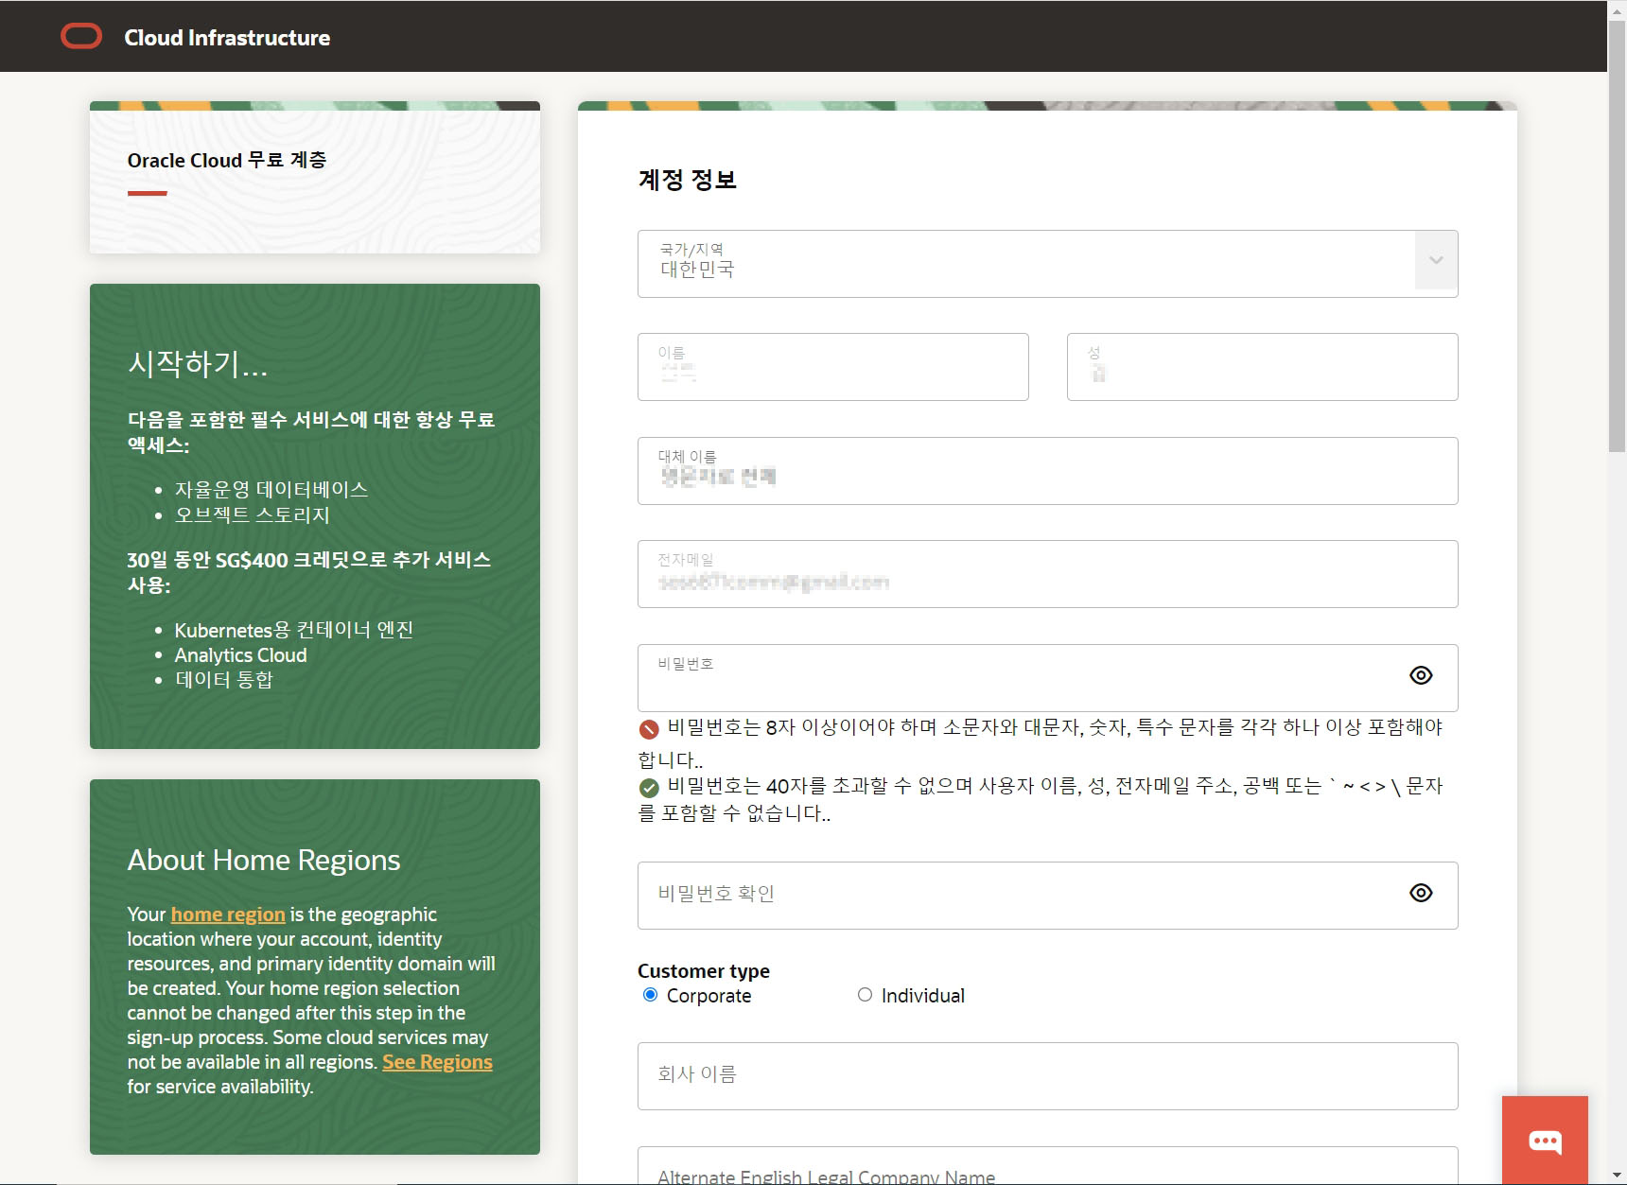Click the green password rule check icon
This screenshot has height=1185, width=1627.
point(649,788)
